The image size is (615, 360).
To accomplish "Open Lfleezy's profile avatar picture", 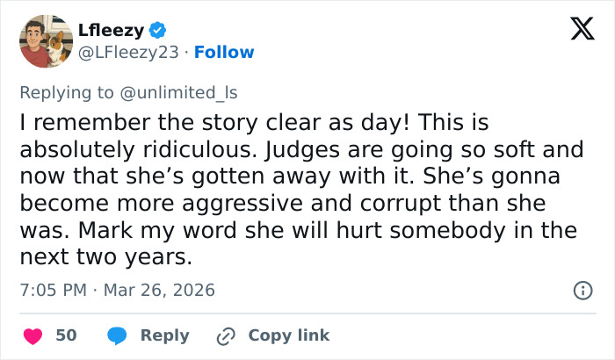I will coord(46,41).
